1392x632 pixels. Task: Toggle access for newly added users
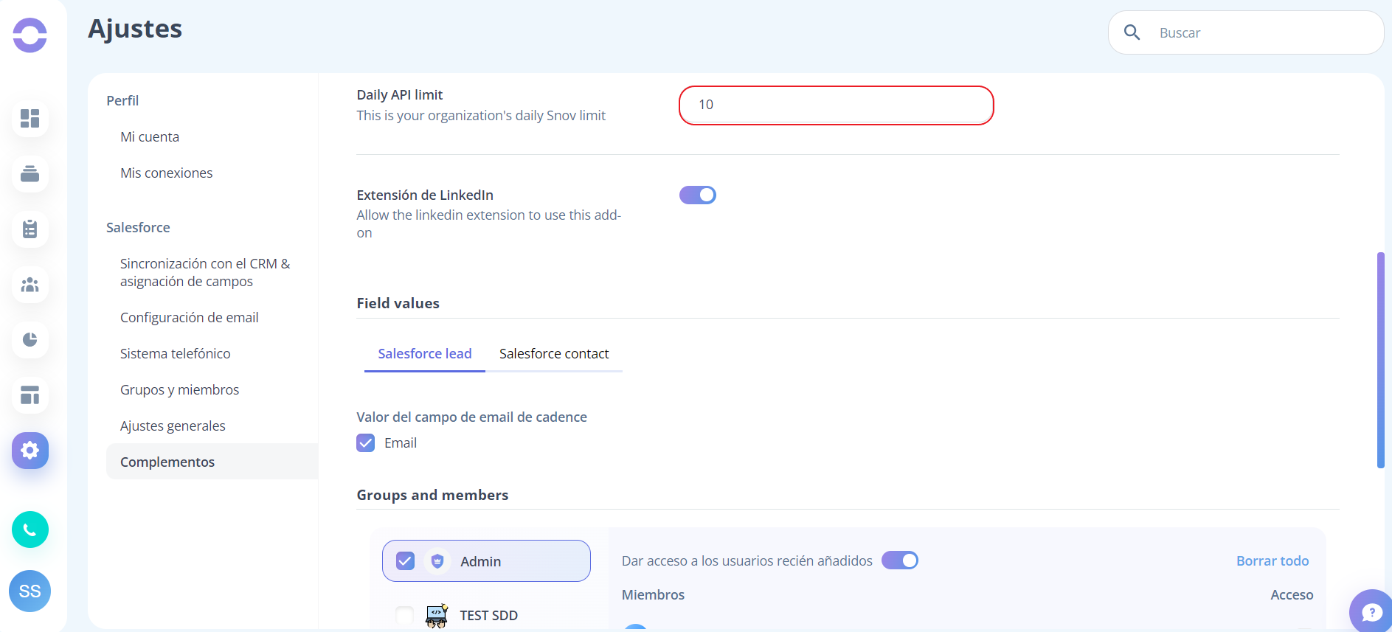pyautogui.click(x=900, y=560)
